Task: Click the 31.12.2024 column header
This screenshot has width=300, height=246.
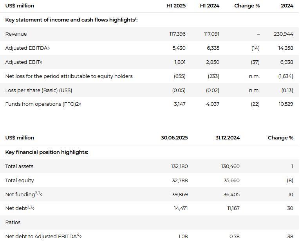Action: (227, 138)
